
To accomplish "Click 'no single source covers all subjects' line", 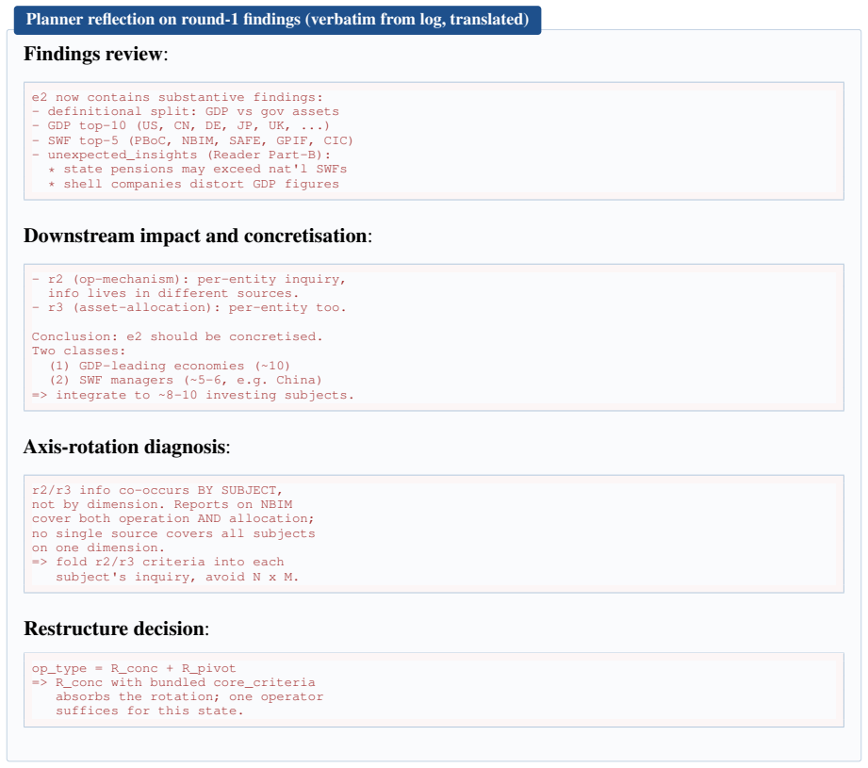I will coord(173,534).
